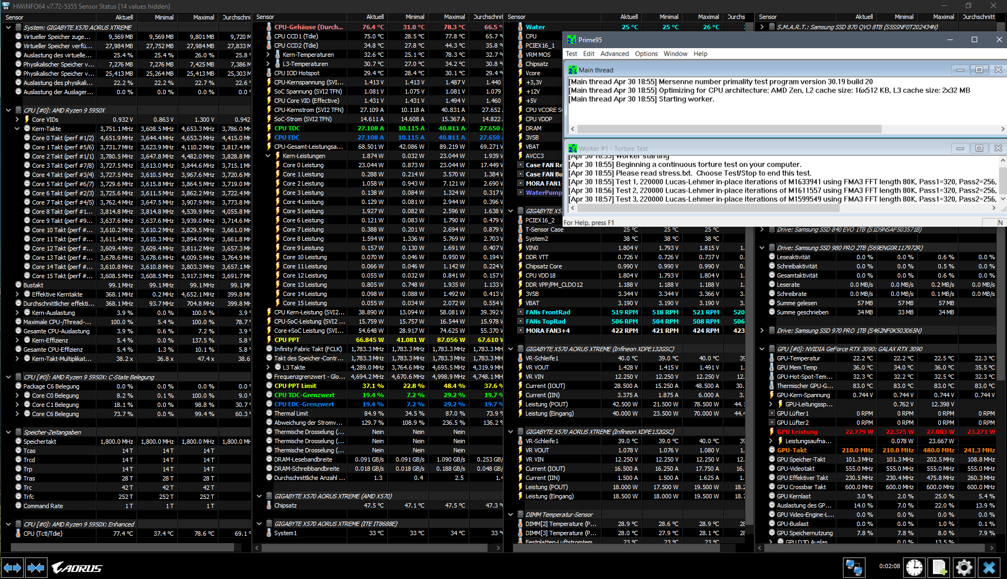1007x579 pixels.
Task: Minimize the Main thread child window
Action: coord(960,70)
